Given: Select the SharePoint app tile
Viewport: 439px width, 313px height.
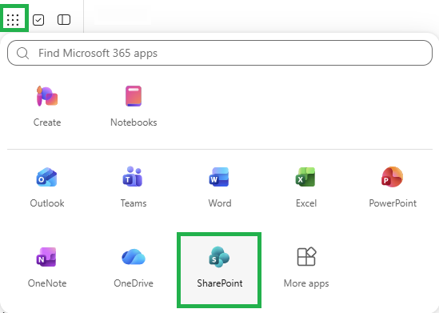Looking at the screenshot, I should point(219,270).
